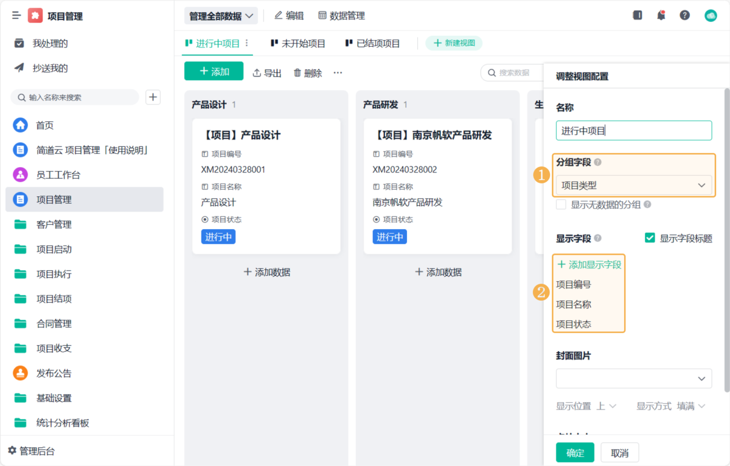Select 项目管理 form in sidebar
Image resolution: width=730 pixels, height=466 pixels.
(84, 199)
